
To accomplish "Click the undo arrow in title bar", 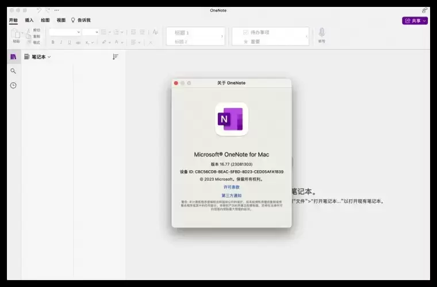I will [x=39, y=10].
